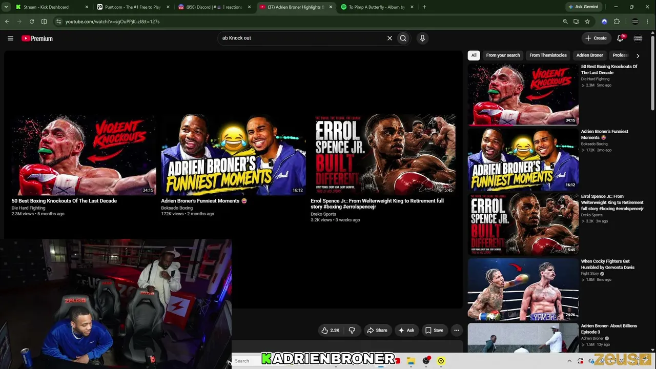The width and height of the screenshot is (656, 369).
Task: Open File Explorer from the taskbar
Action: [x=411, y=361]
